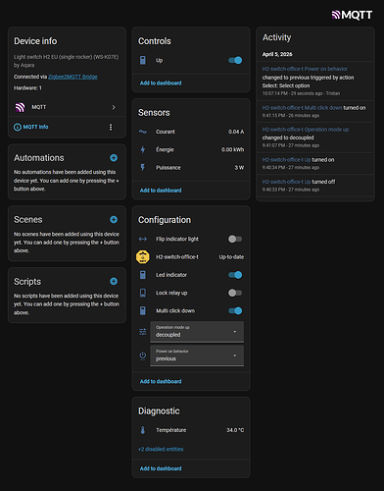
Task: Click the Température thermometer icon
Action: [x=143, y=430]
